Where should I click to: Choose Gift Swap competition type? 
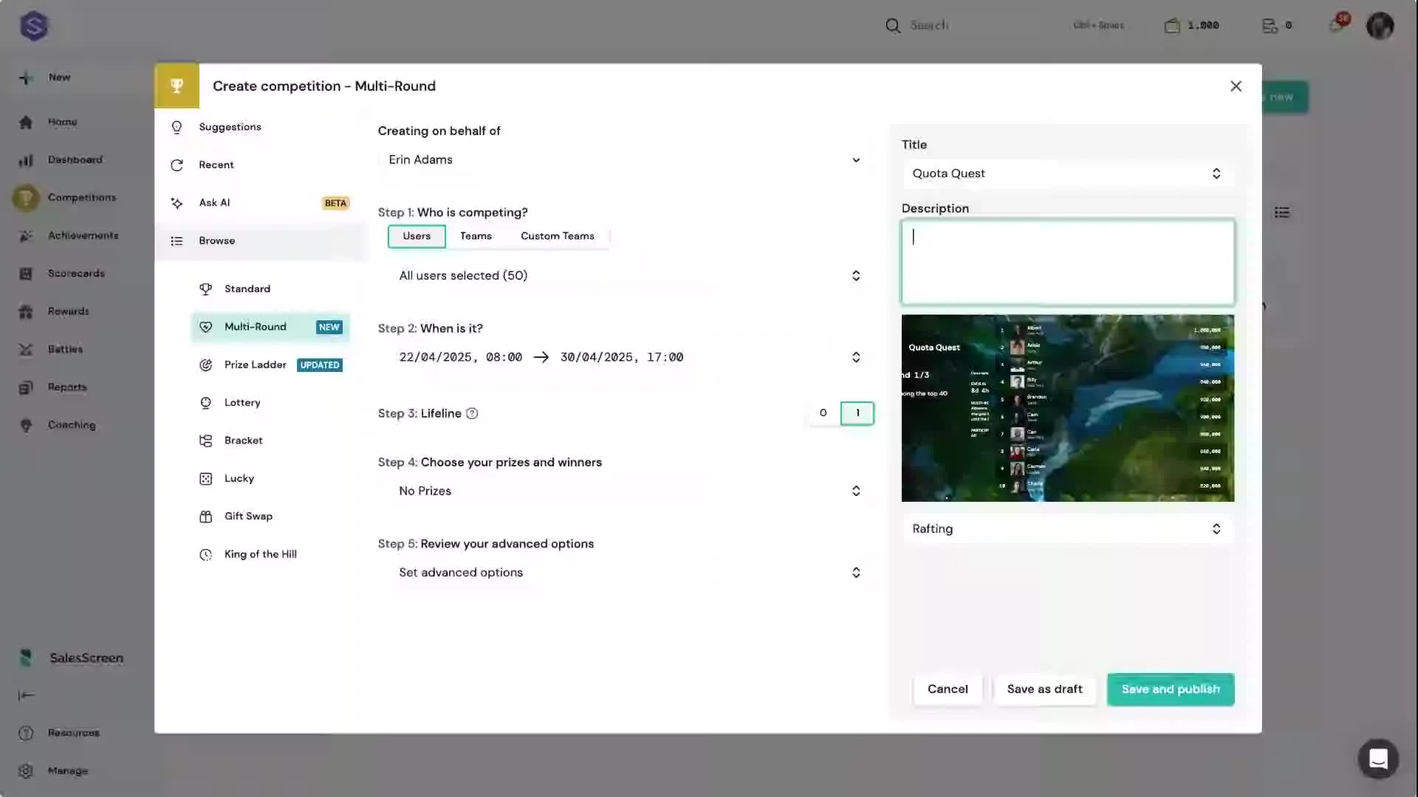point(270,517)
